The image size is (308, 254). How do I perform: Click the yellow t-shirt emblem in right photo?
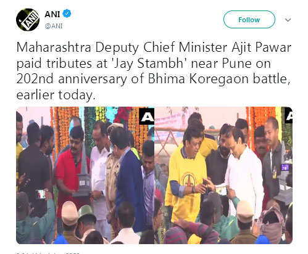(x=189, y=180)
